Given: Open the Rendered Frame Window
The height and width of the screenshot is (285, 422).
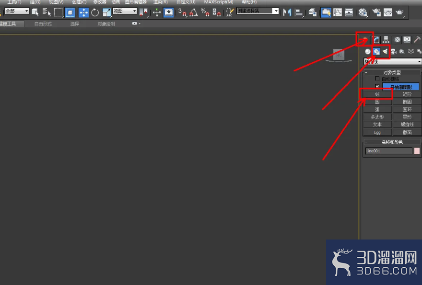Looking at the screenshot, I should (x=388, y=12).
